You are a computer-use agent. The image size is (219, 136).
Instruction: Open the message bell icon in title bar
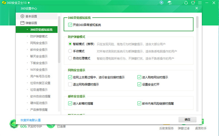point(186,3)
